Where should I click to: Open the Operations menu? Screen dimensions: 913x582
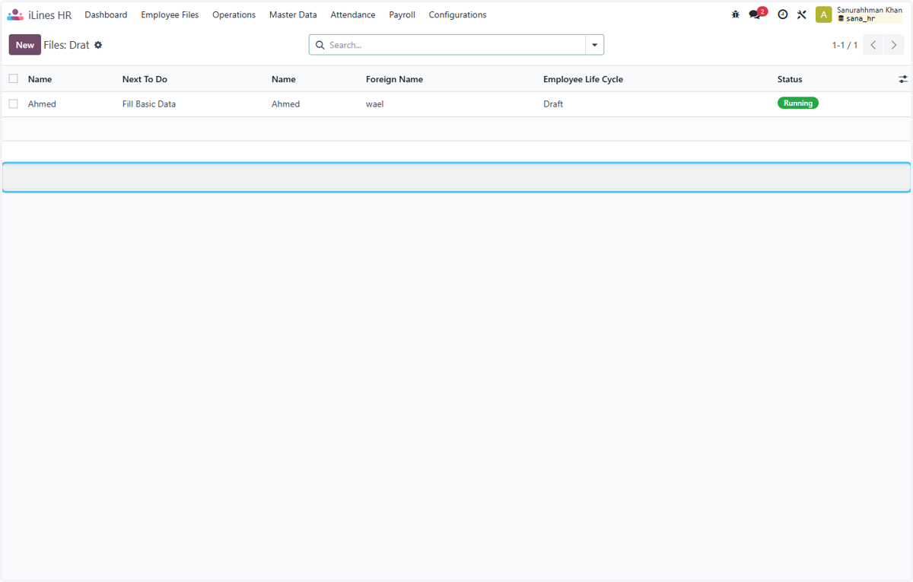(x=234, y=14)
